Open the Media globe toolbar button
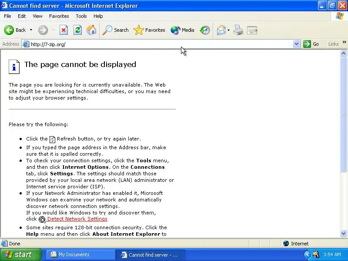Screen dimensions: 348x261 coord(182,30)
